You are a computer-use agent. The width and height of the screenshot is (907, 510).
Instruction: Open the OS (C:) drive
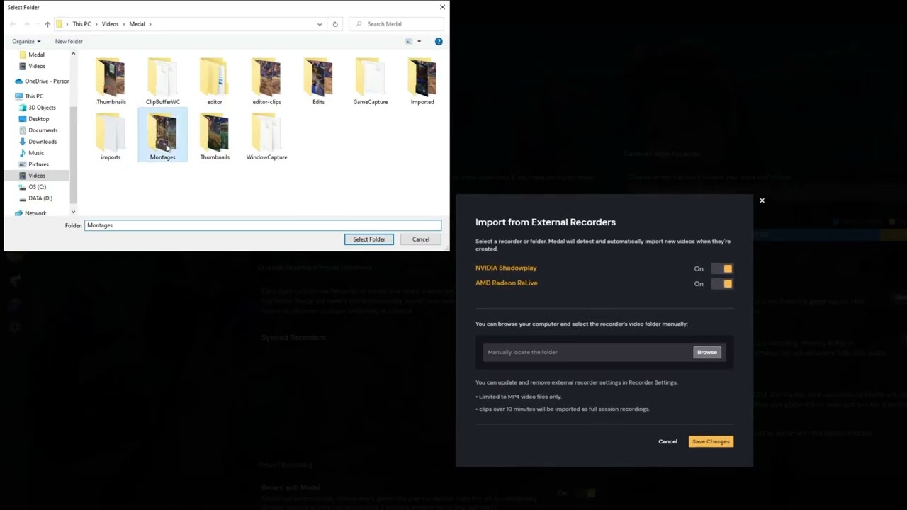(x=37, y=187)
